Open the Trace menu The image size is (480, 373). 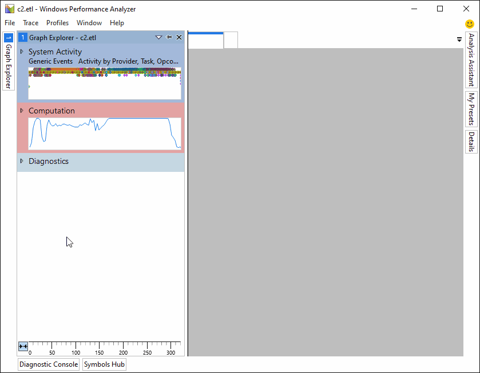[x=30, y=23]
